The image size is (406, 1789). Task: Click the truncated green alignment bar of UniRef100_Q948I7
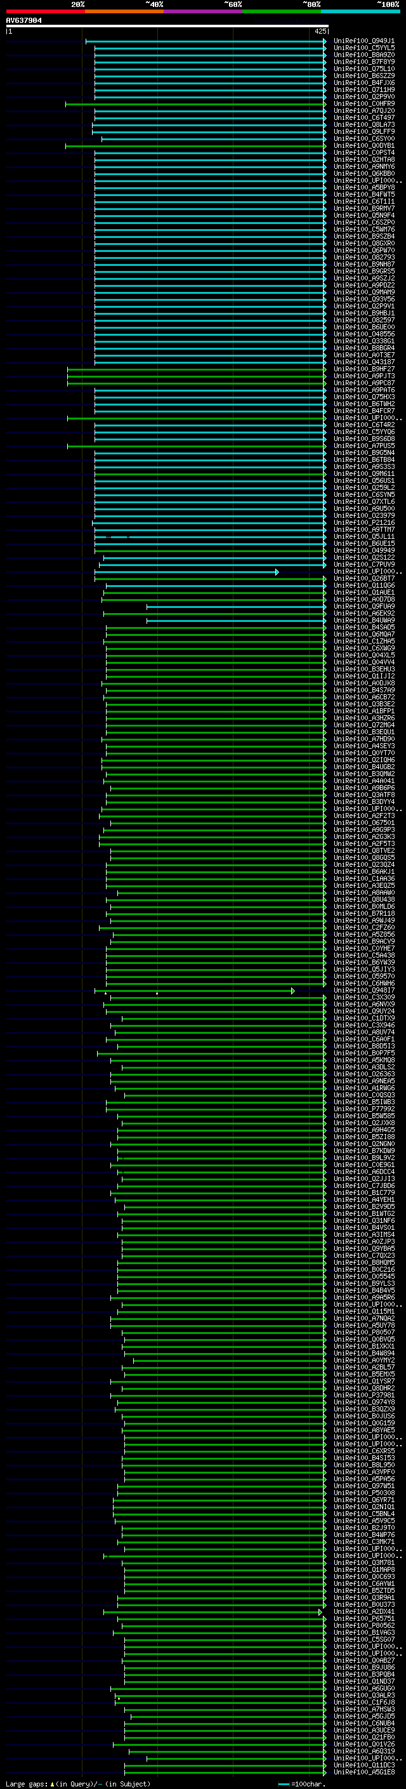(x=194, y=991)
